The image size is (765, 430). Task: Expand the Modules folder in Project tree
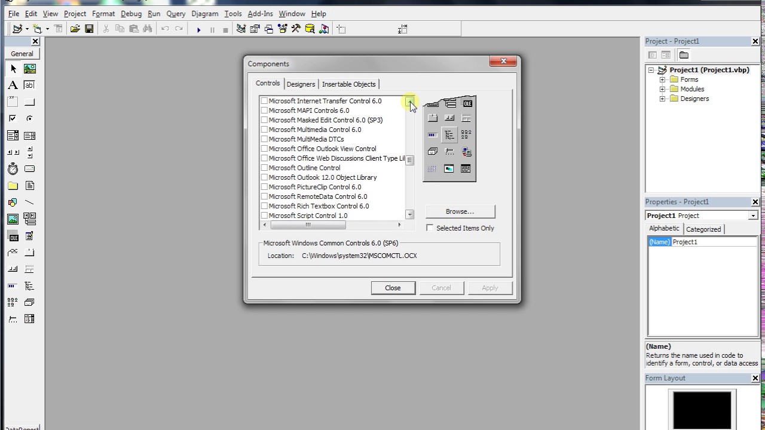(x=662, y=89)
